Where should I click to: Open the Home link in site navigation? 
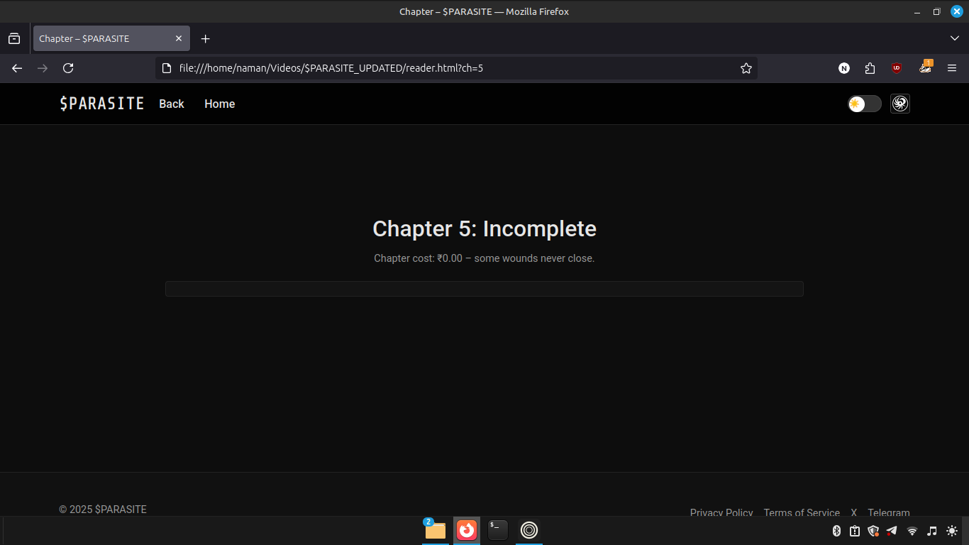pos(220,104)
